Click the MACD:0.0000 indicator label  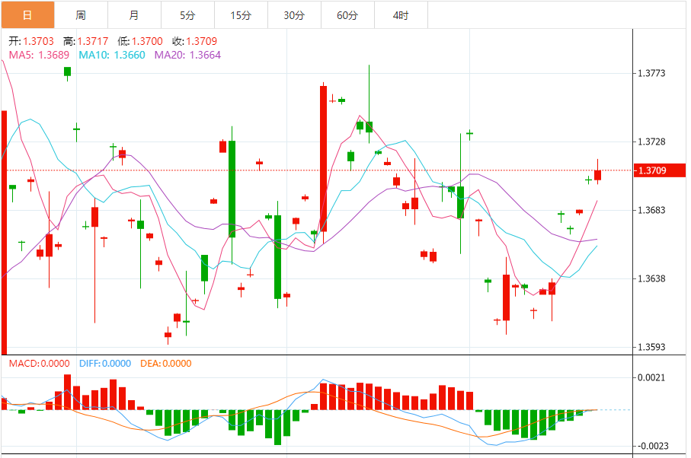(x=39, y=364)
